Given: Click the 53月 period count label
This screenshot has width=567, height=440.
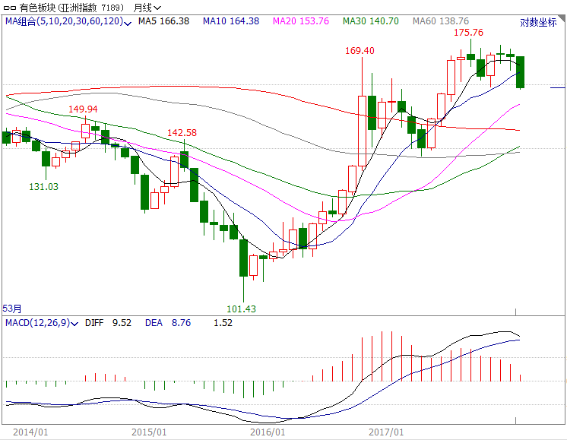Looking at the screenshot, I should pyautogui.click(x=12, y=309).
